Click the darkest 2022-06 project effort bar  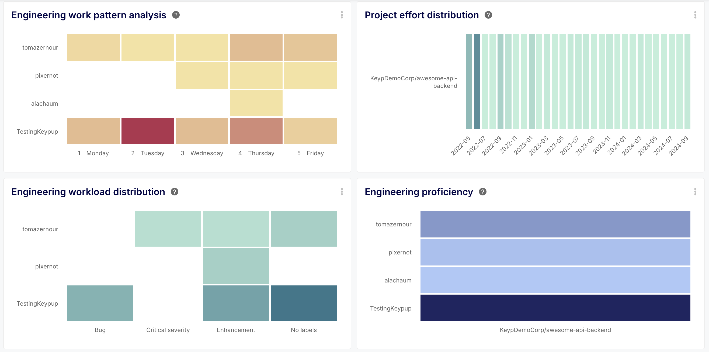click(x=477, y=81)
